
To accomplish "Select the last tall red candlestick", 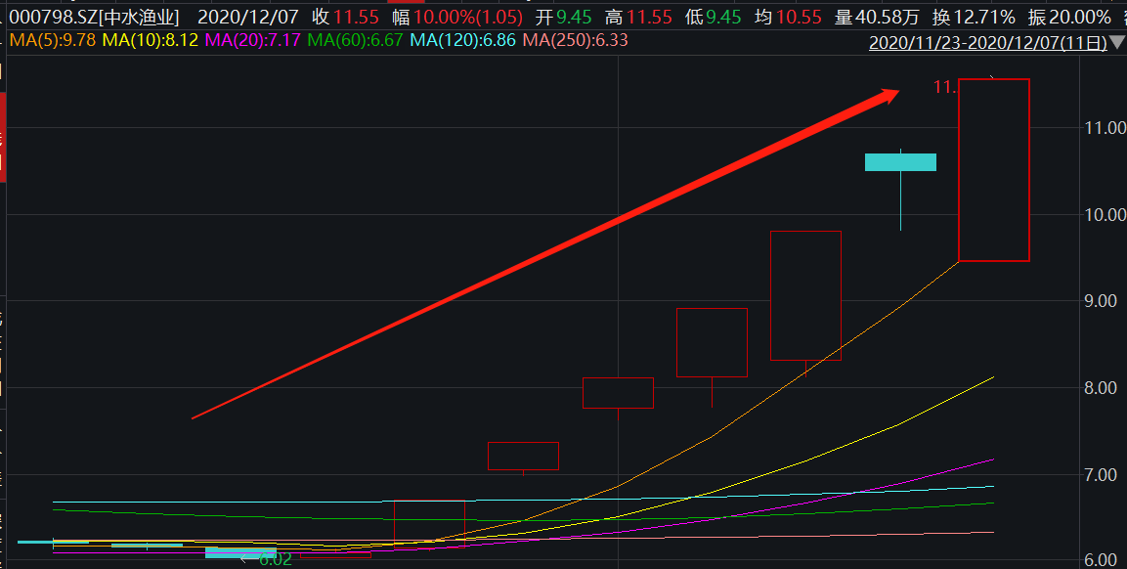I will click(x=993, y=170).
